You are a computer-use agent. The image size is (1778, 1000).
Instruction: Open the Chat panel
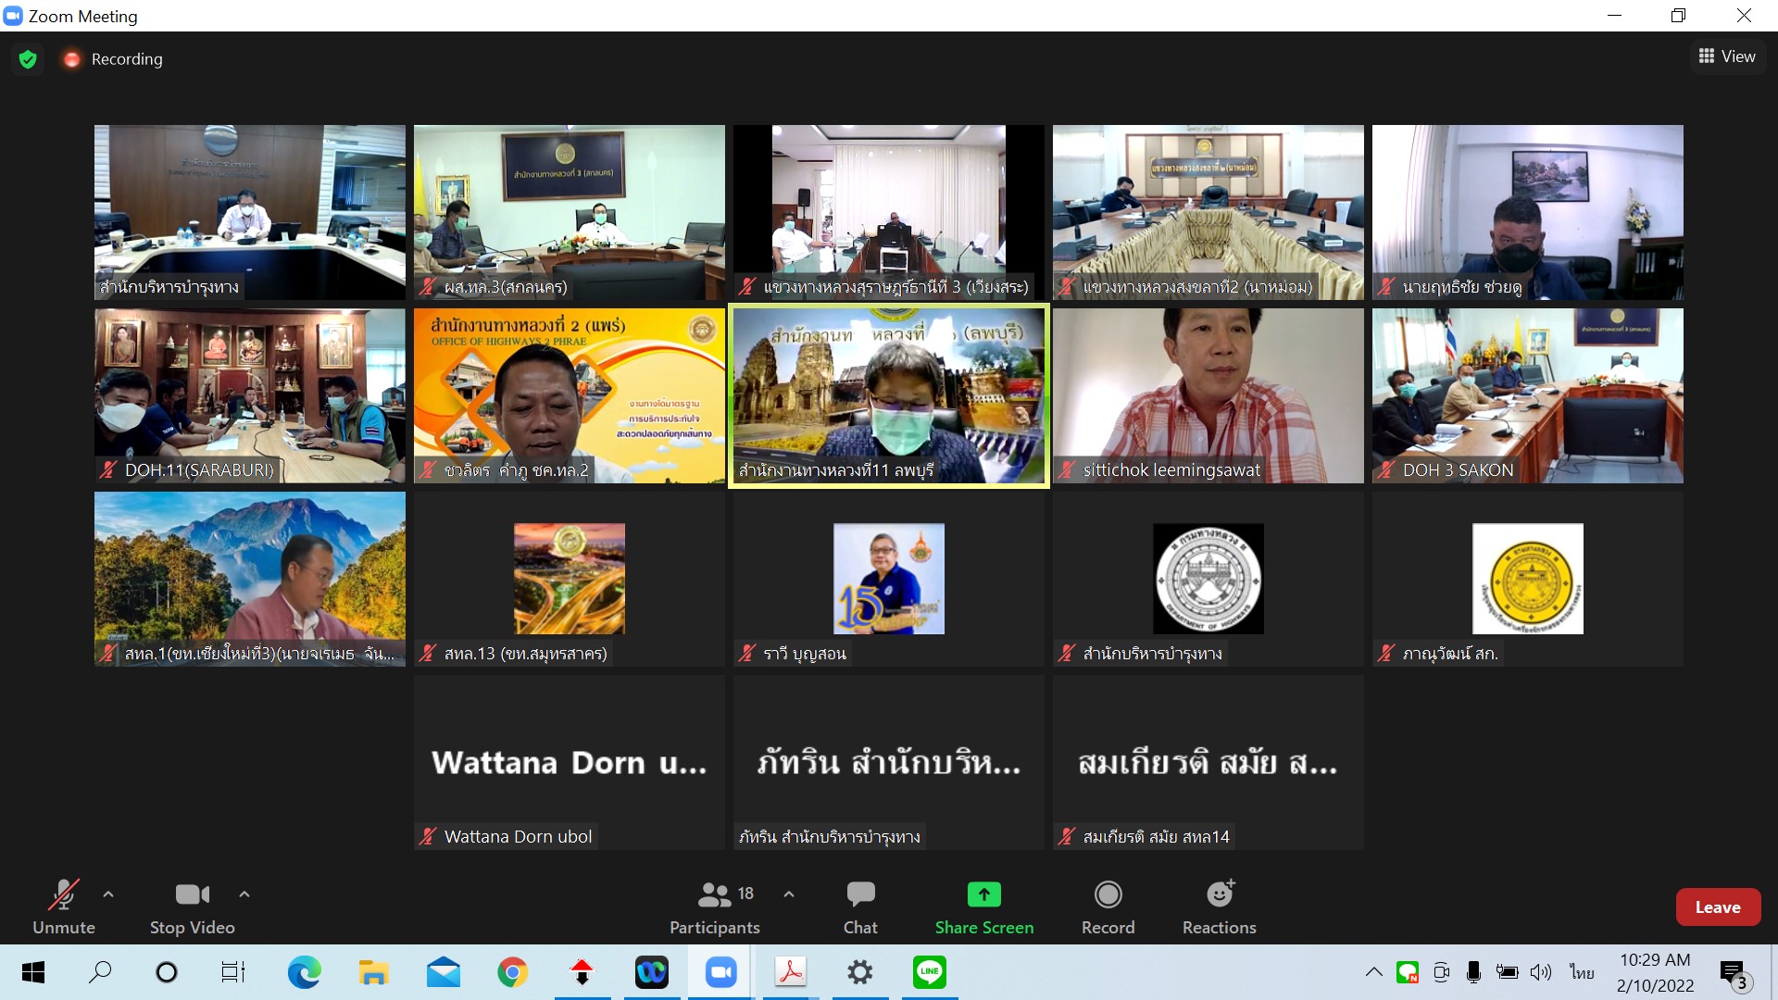tap(860, 906)
